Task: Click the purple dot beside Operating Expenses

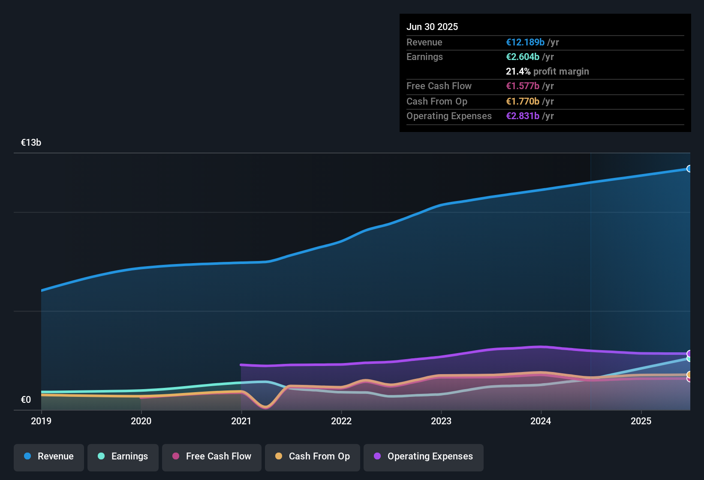Action: (x=377, y=456)
